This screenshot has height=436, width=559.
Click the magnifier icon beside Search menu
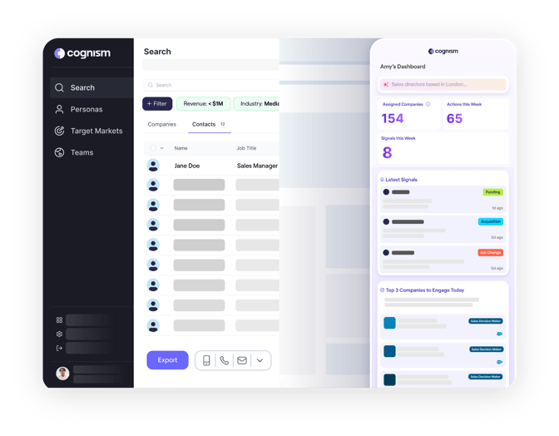pyautogui.click(x=59, y=87)
